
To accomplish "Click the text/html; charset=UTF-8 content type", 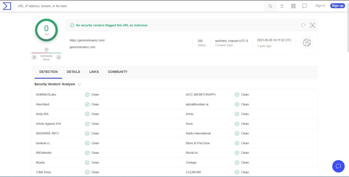I will click(x=232, y=41).
